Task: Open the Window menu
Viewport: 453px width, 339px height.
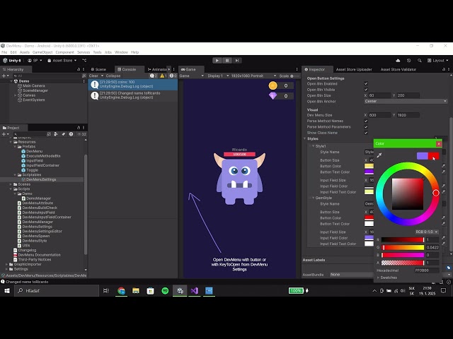Action: [x=121, y=52]
